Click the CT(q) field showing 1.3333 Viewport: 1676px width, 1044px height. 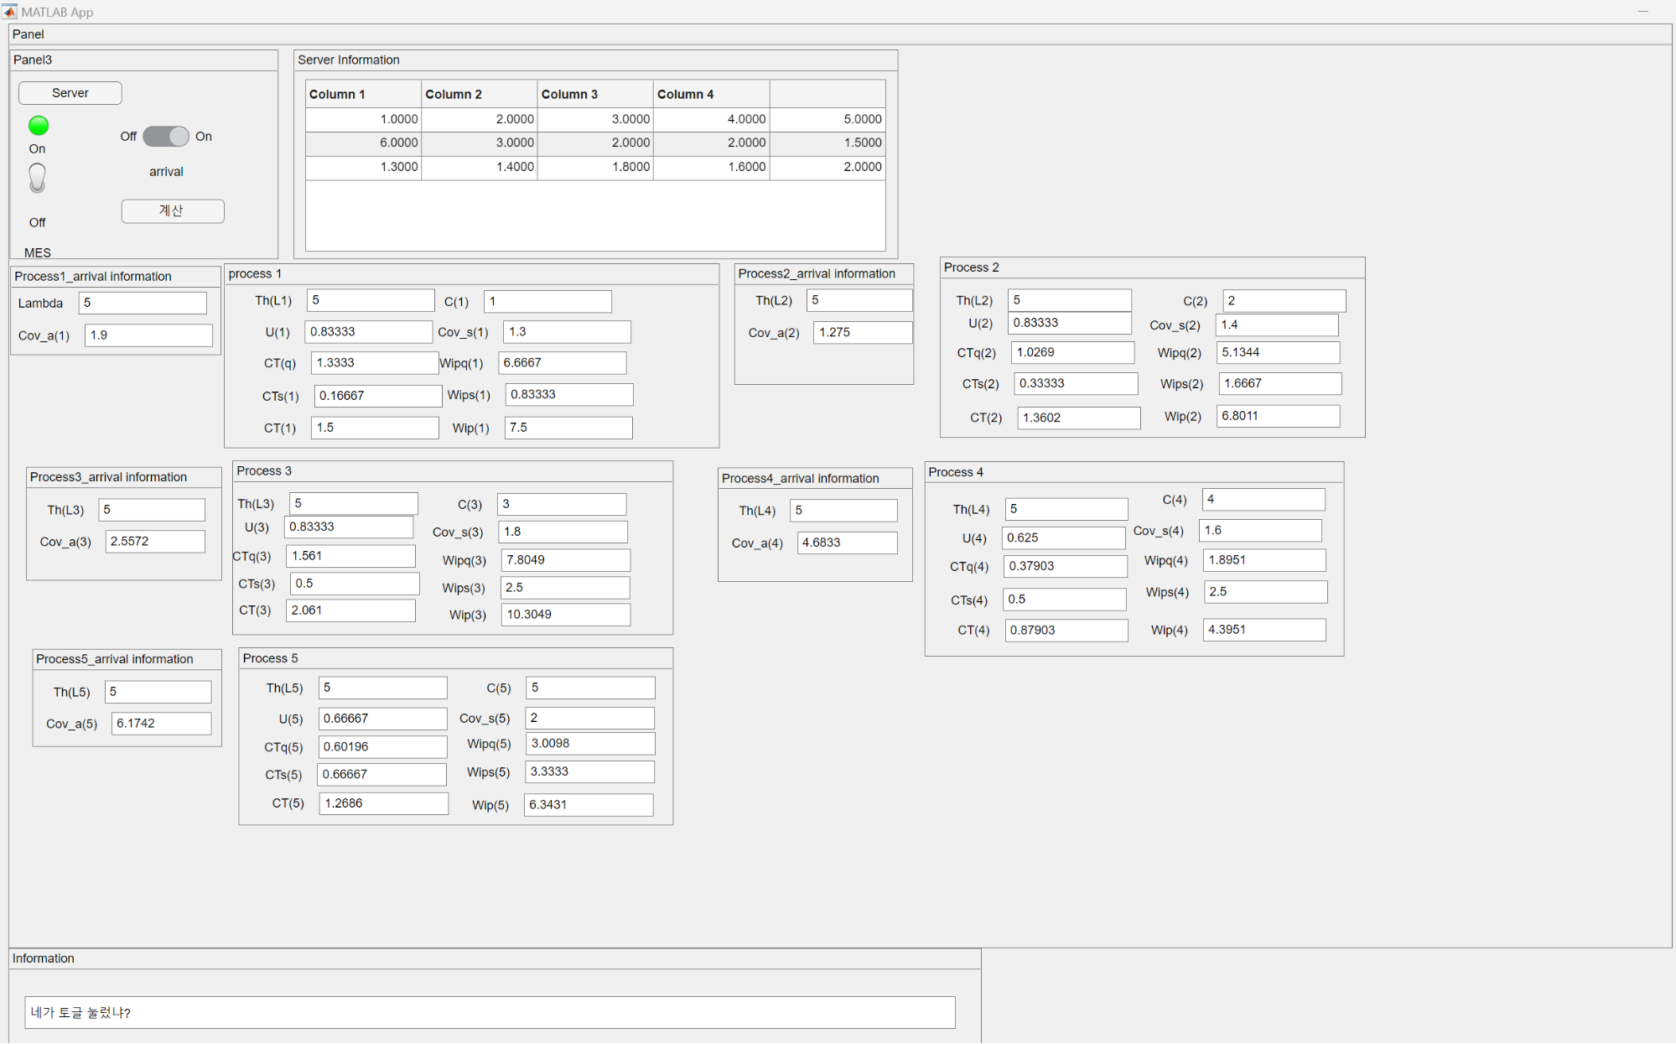click(375, 363)
